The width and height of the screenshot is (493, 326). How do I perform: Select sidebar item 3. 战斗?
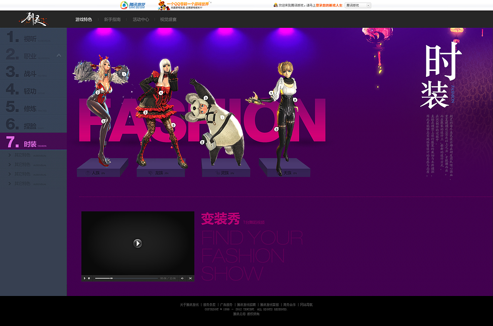pyautogui.click(x=33, y=72)
